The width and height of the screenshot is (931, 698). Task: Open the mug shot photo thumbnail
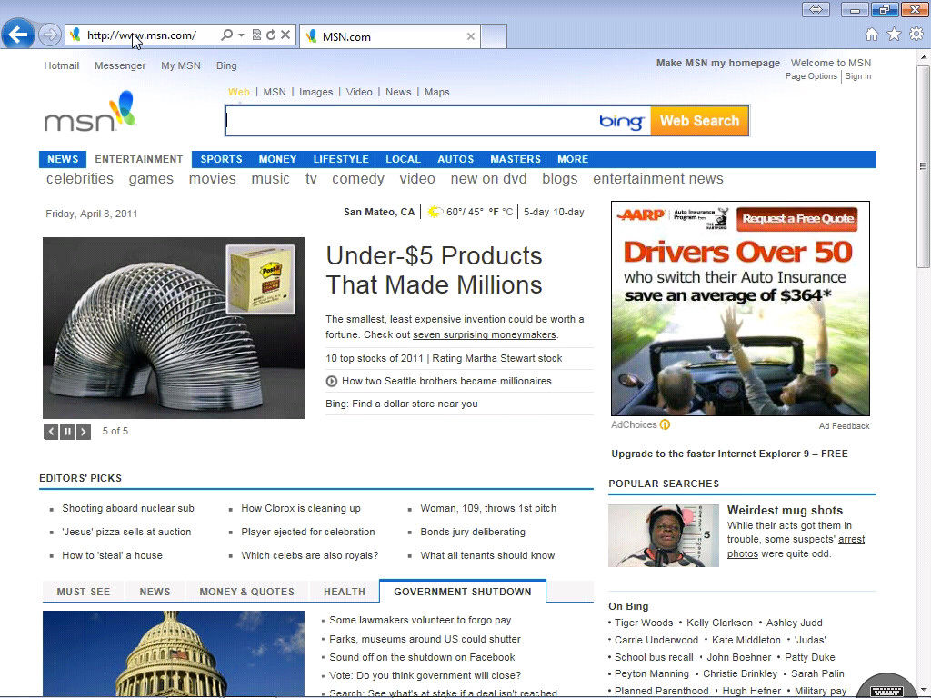(x=663, y=535)
